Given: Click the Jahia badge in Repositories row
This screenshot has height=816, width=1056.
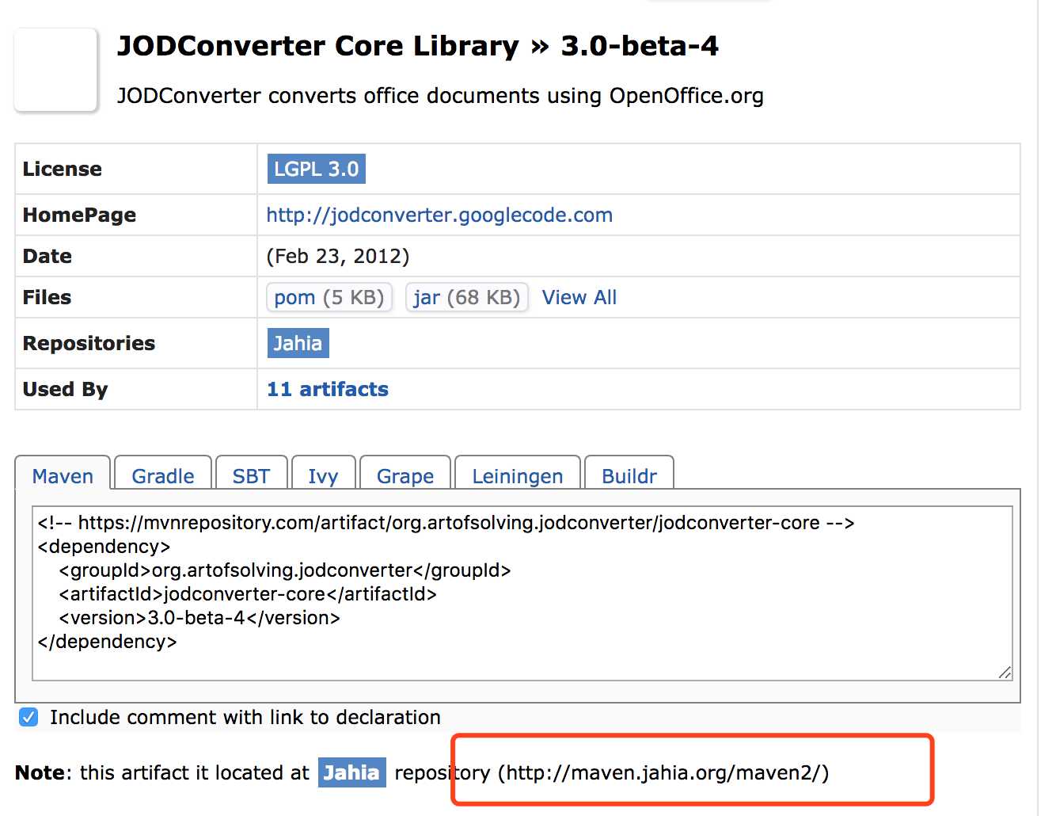Looking at the screenshot, I should pos(298,343).
